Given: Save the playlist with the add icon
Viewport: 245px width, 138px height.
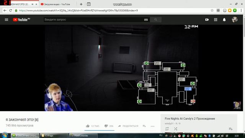Looking at the screenshot, I should click(230, 129).
